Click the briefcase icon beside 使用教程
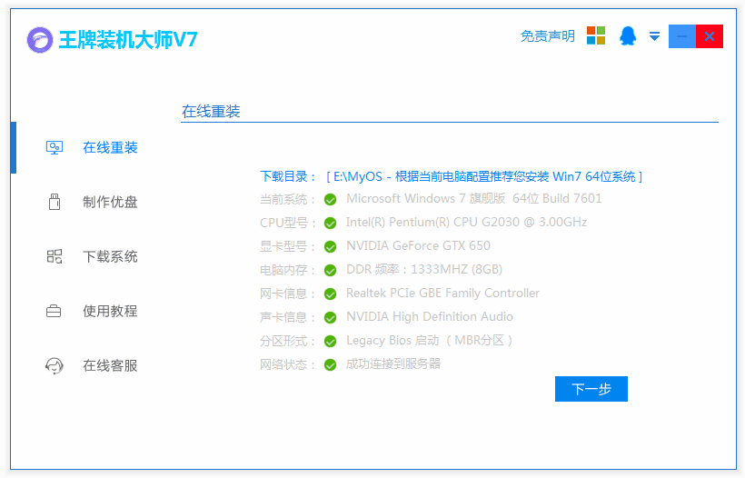The width and height of the screenshot is (745, 478). pos(54,311)
